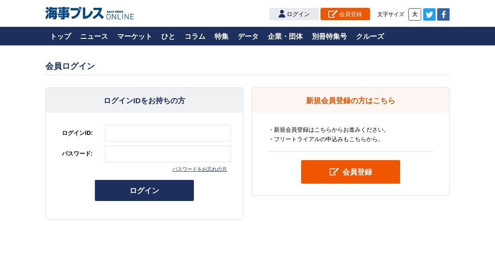Click the large orange 会員登録 button
The image size is (495, 260).
pyautogui.click(x=351, y=172)
